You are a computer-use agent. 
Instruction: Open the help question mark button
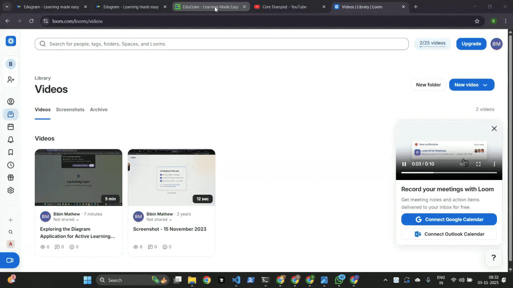coord(493,257)
